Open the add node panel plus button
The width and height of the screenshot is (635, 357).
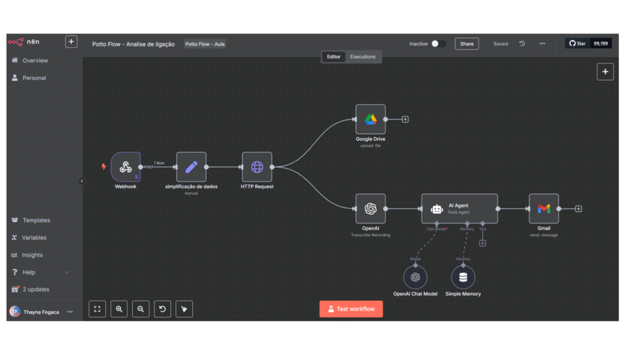click(x=605, y=72)
